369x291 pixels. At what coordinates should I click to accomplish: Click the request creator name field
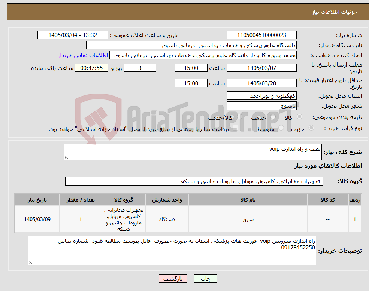pos(203,55)
